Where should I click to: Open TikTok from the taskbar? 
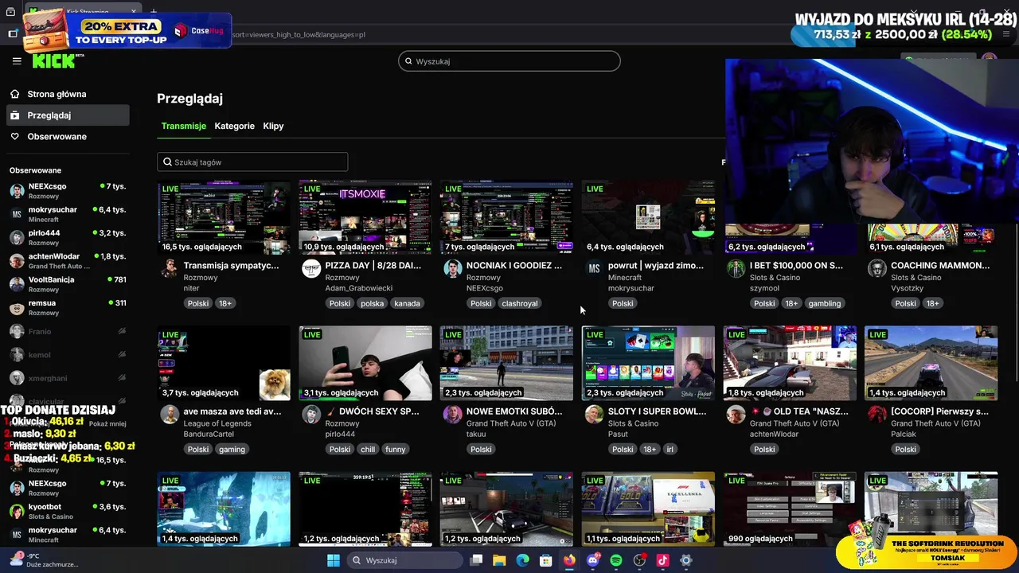[662, 560]
